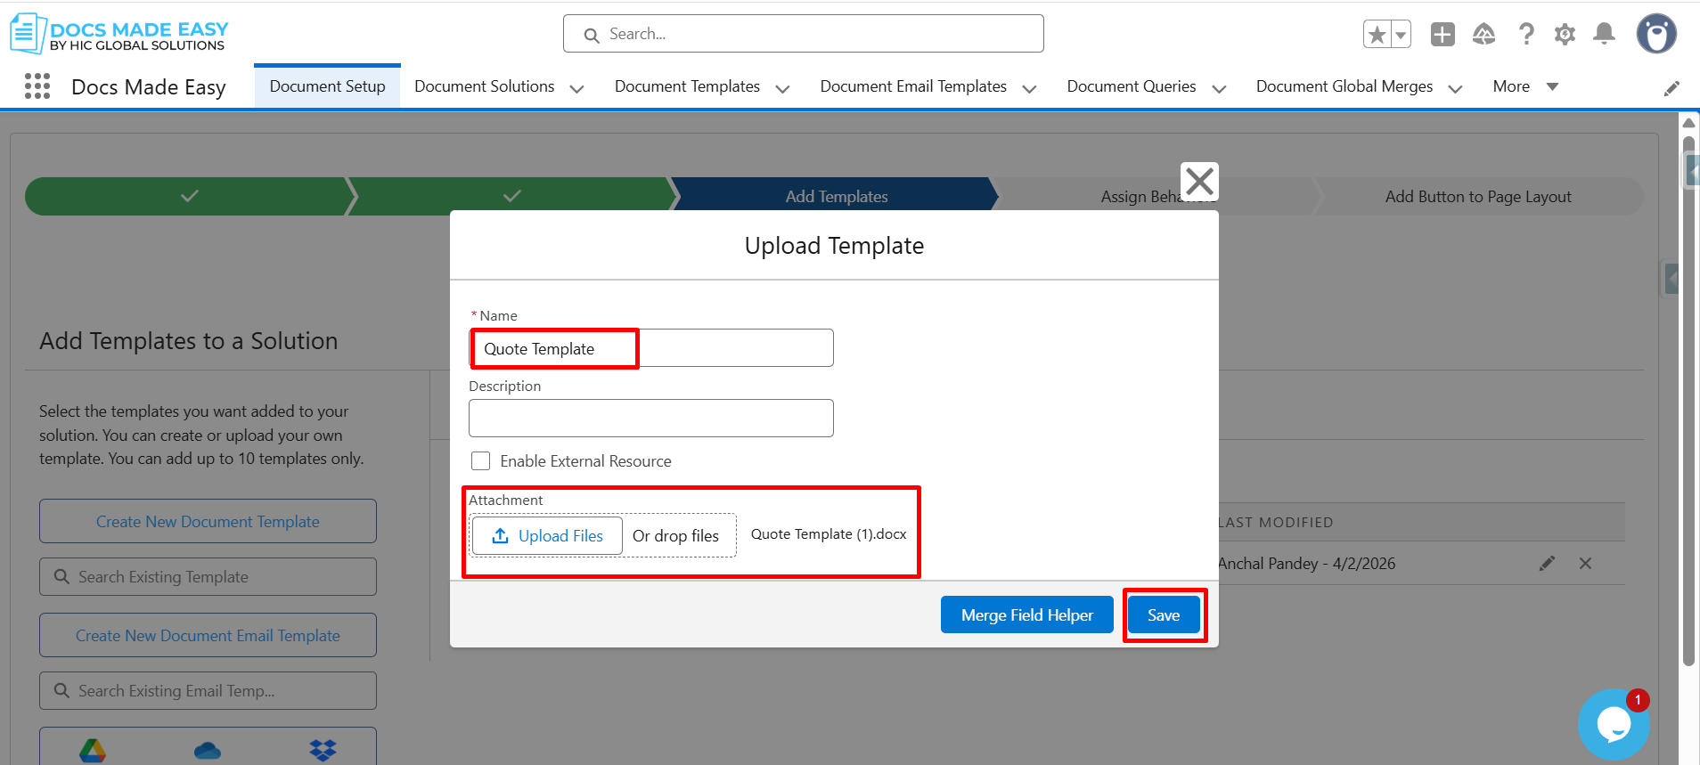The width and height of the screenshot is (1700, 765).
Task: Close the Upload Template dialog
Action: coord(1199,182)
